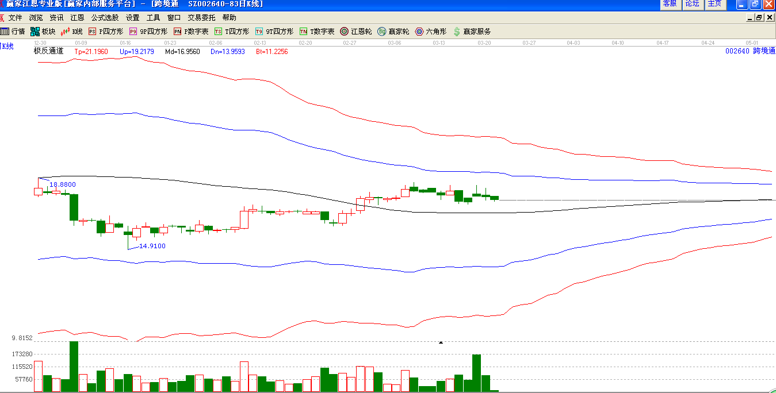This screenshot has height=393, width=776.
Task: Open the 窗口 menu
Action: coord(174,18)
